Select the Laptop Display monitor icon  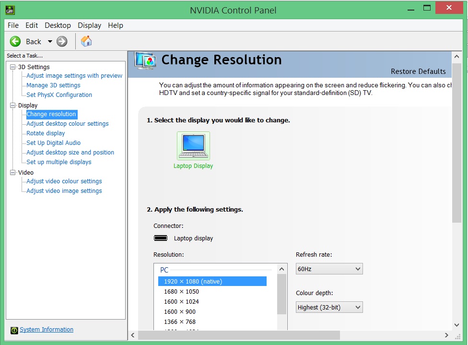[x=193, y=146]
